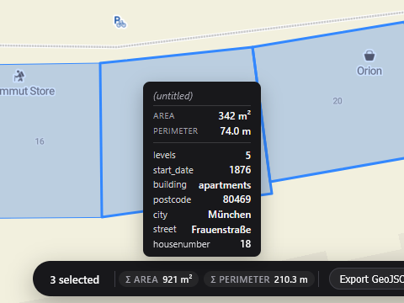Screen dimensions: 404x303
Task: Click the Mammut Store map label
Action: (27, 91)
